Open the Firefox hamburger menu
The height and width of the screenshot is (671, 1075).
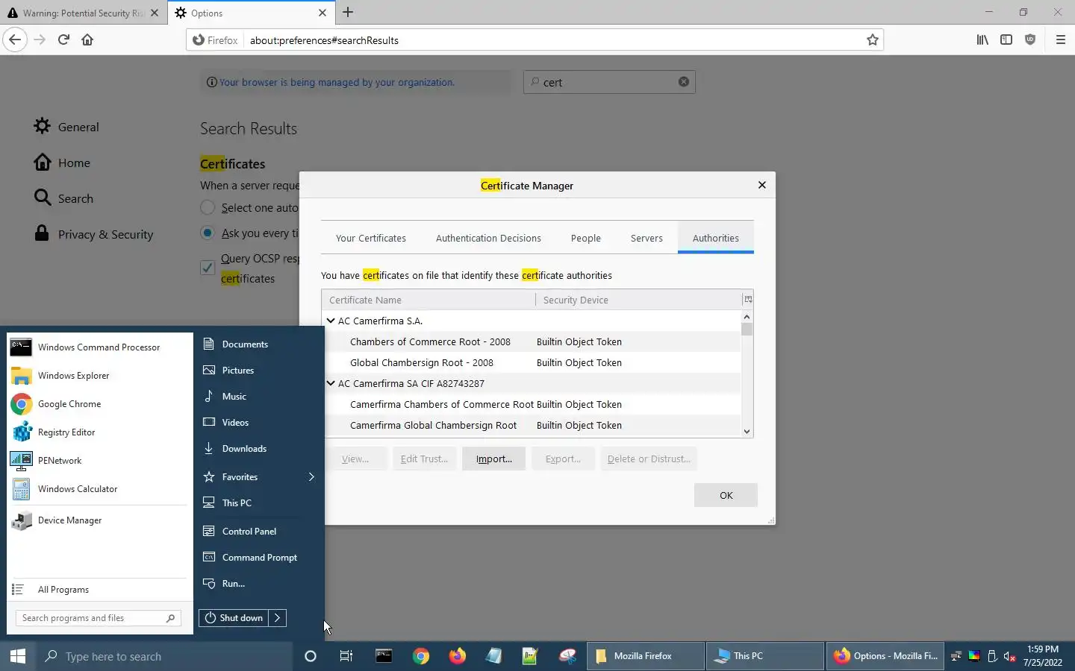point(1060,40)
